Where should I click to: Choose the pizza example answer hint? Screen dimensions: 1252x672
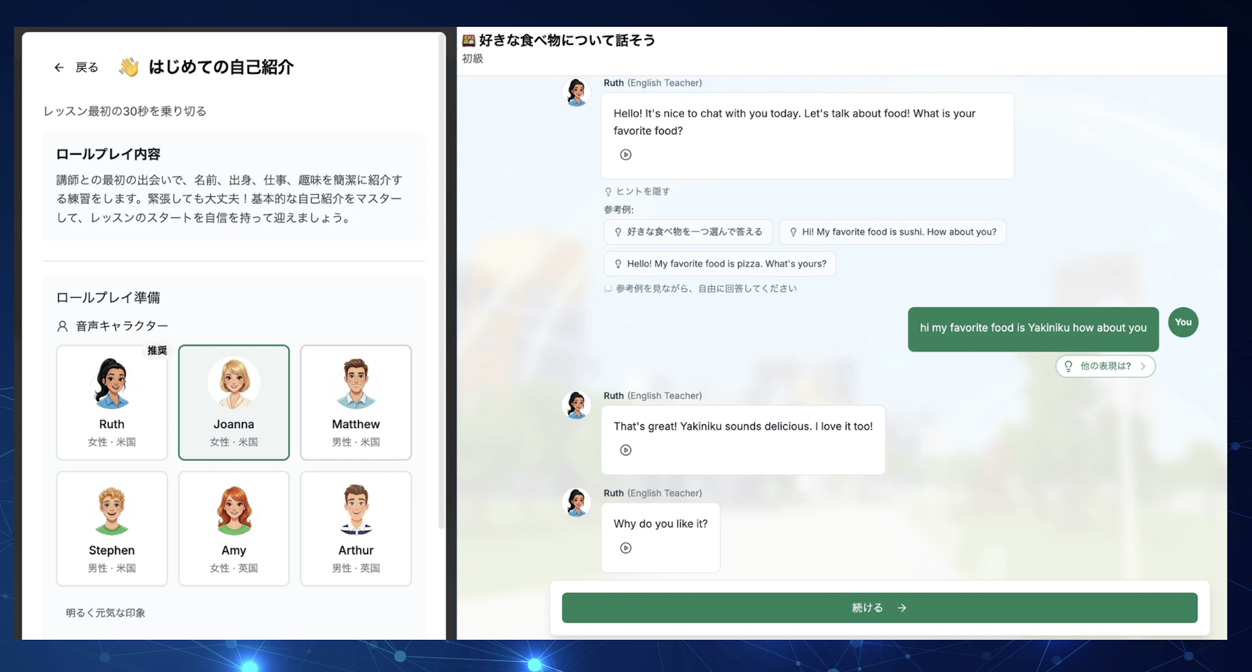coord(720,264)
